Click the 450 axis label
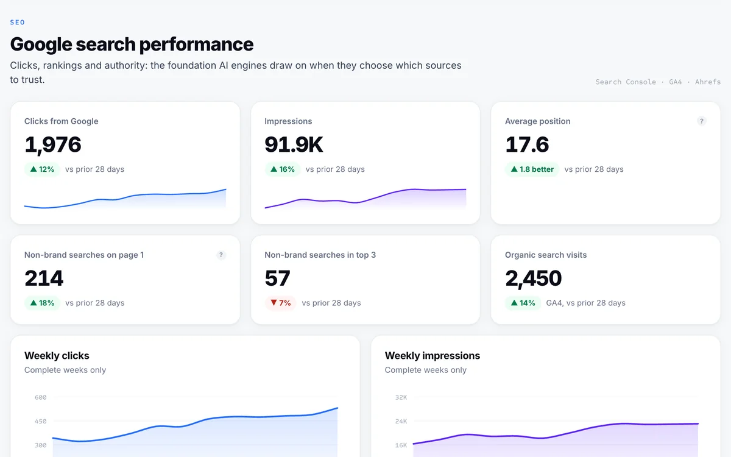This screenshot has height=457, width=731. pos(41,421)
